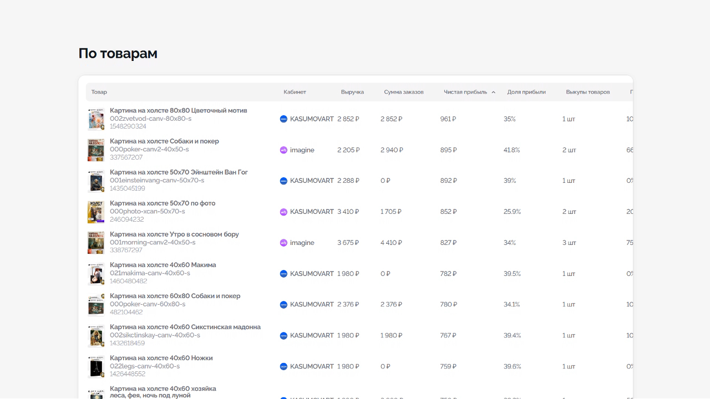Click the Кабинет column header

(x=295, y=92)
